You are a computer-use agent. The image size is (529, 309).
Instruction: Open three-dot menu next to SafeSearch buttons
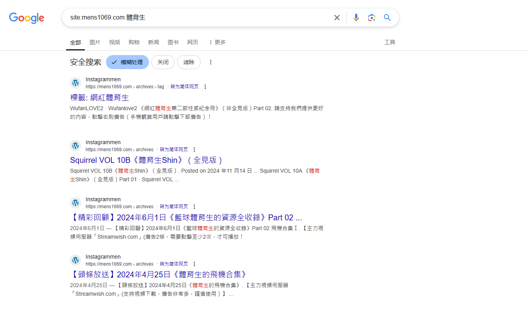[x=211, y=62]
